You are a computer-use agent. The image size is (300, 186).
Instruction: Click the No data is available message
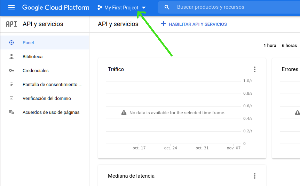[177, 113]
